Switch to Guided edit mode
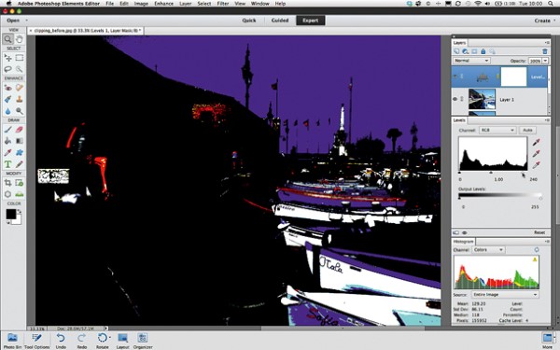Image resolution: width=560 pixels, height=350 pixels. pos(280,21)
